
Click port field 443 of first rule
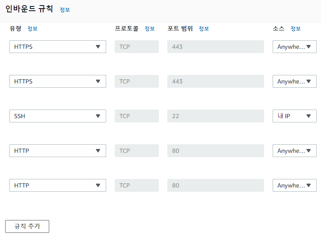tap(216, 47)
